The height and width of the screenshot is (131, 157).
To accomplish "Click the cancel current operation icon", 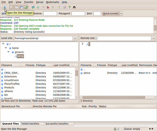I will [43, 7].
